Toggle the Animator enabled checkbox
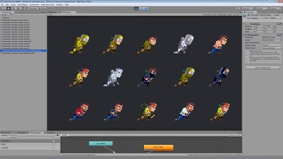Screen dimensions: 283x159 (x=249, y=35)
